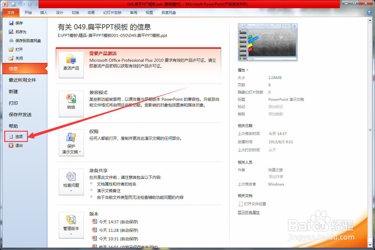The height and width of the screenshot is (250, 375).
Task: Open the Help question mark icon
Action: pos(369,13)
